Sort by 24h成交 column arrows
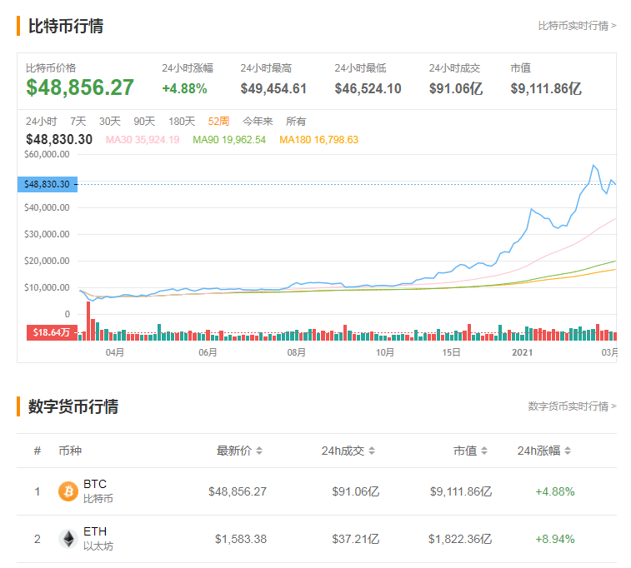 point(372,451)
